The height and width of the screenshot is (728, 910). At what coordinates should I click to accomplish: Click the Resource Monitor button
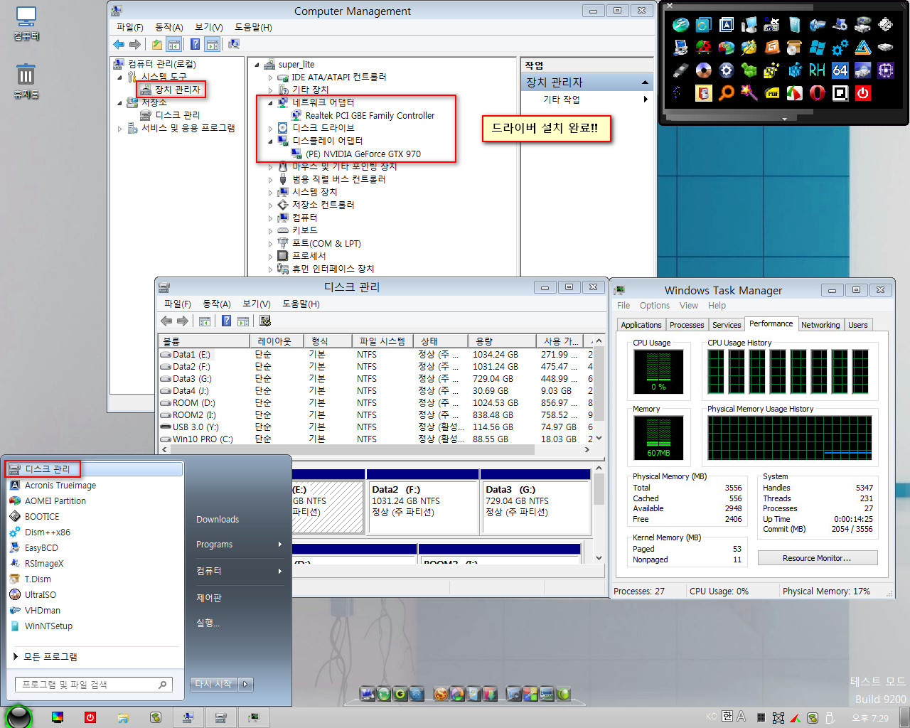click(818, 558)
